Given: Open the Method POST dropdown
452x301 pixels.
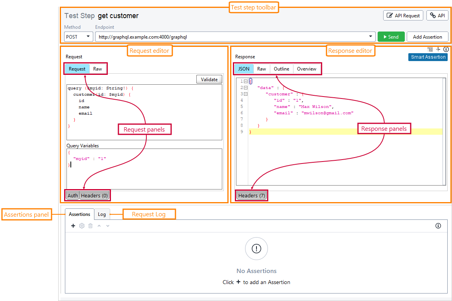Looking at the screenshot, I should coord(78,37).
